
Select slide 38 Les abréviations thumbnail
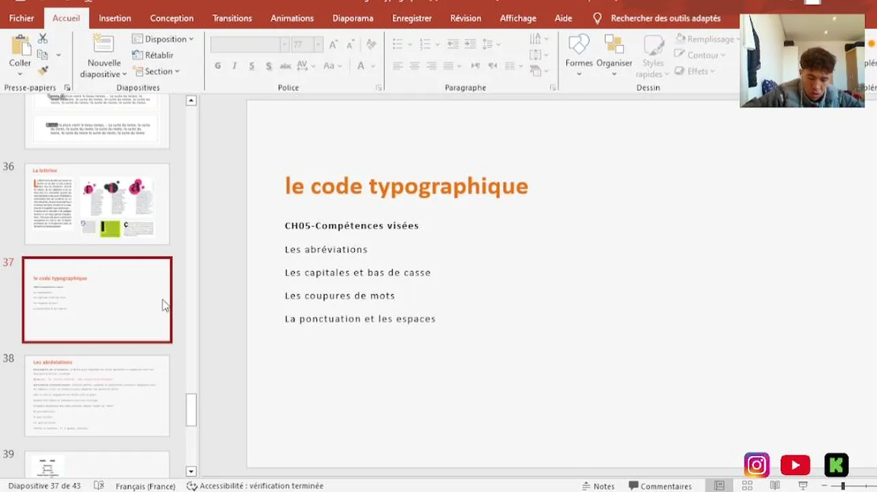pos(97,396)
